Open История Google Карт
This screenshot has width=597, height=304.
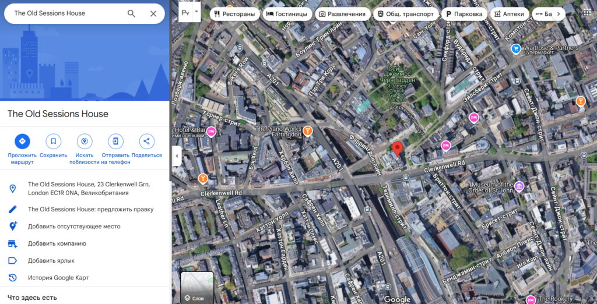click(58, 278)
